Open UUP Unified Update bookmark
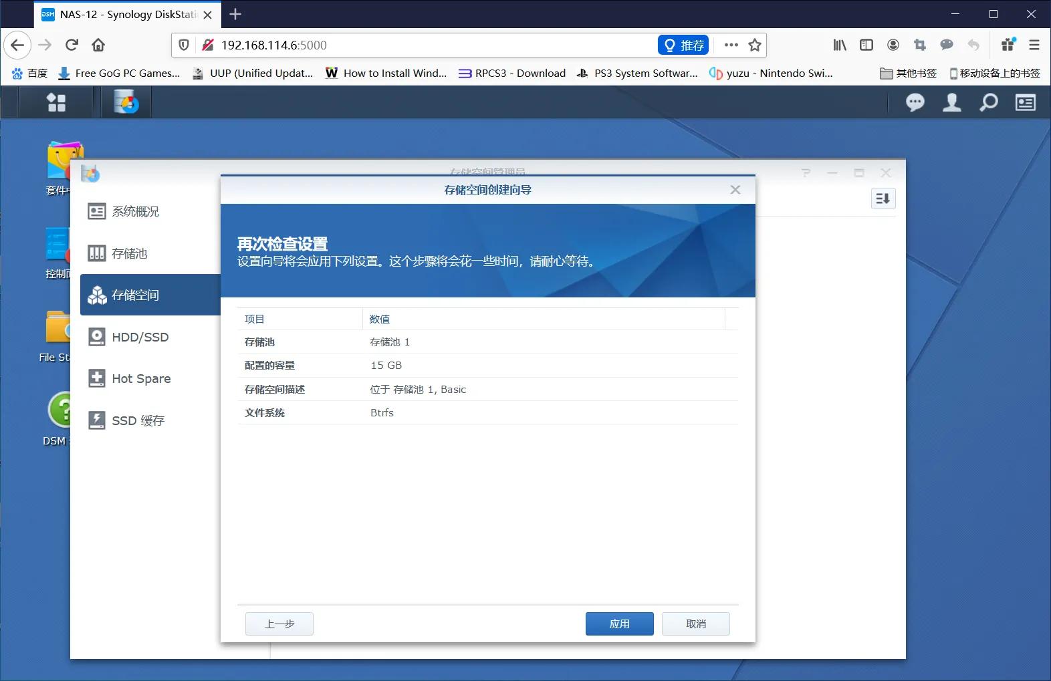This screenshot has width=1051, height=681. [x=253, y=73]
